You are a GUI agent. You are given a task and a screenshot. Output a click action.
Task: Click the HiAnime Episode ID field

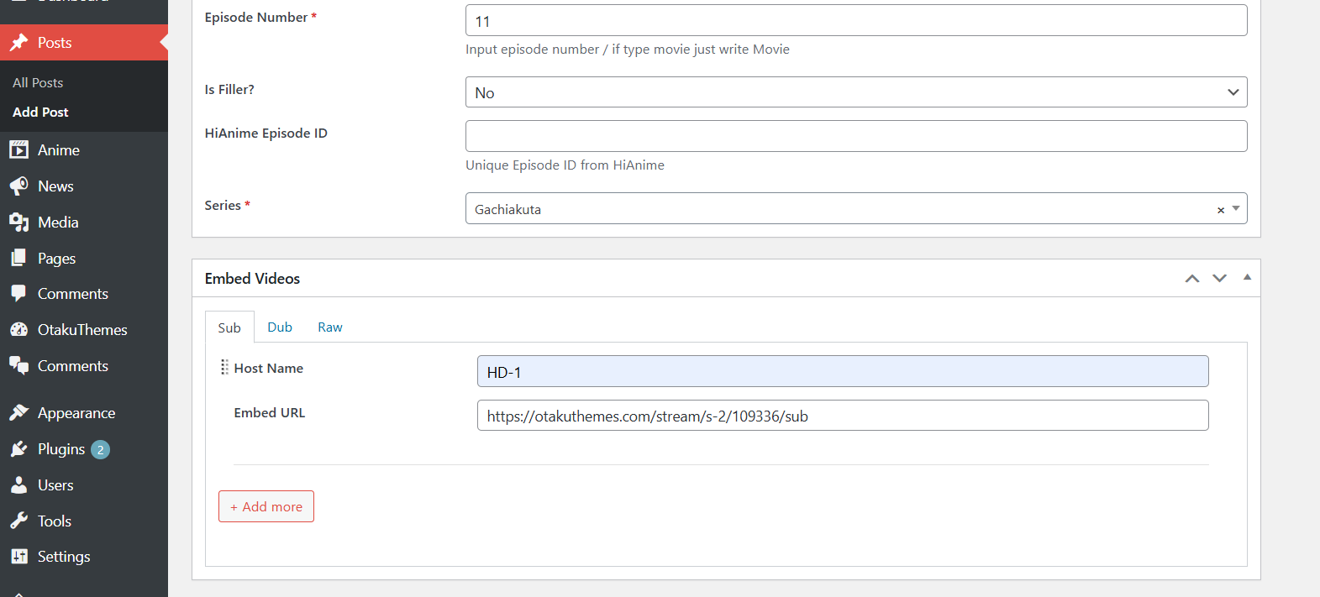[x=855, y=136]
